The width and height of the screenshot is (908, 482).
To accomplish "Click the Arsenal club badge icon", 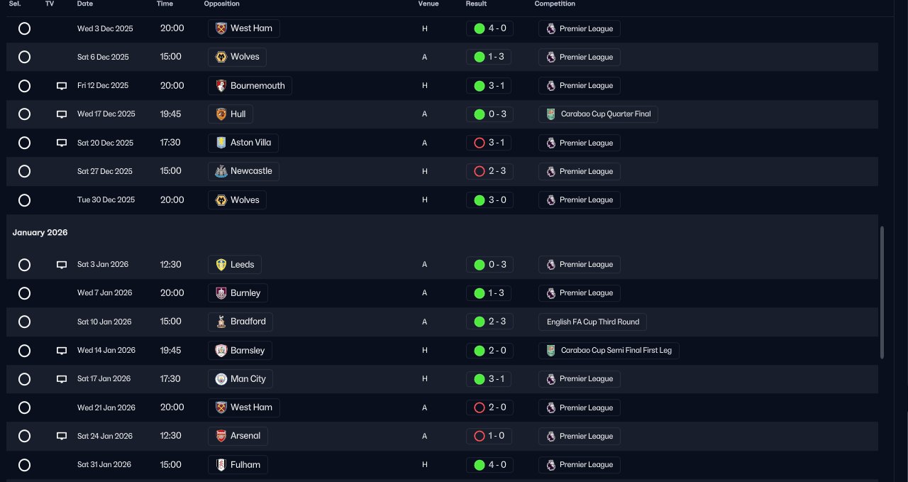I will tap(221, 436).
